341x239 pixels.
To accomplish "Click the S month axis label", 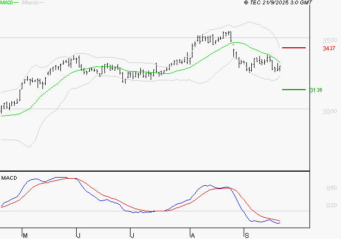I will click(x=246, y=236).
